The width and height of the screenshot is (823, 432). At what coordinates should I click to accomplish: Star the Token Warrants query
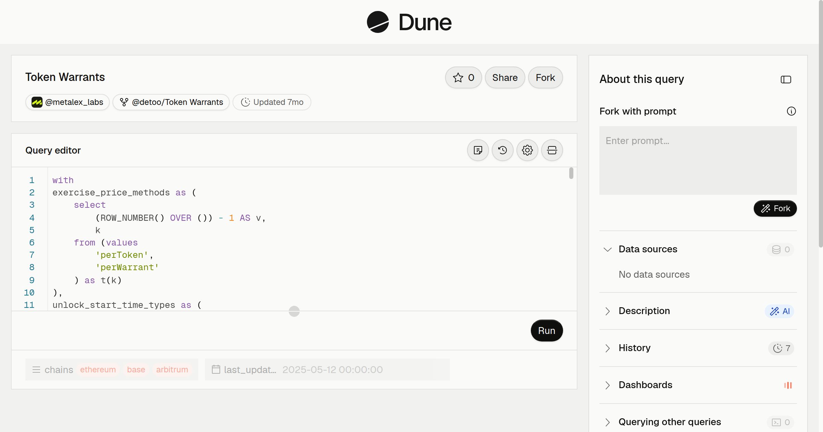tap(463, 77)
